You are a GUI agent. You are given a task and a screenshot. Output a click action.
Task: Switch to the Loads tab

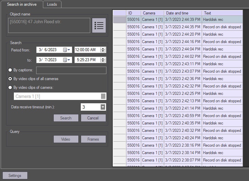click(x=52, y=4)
